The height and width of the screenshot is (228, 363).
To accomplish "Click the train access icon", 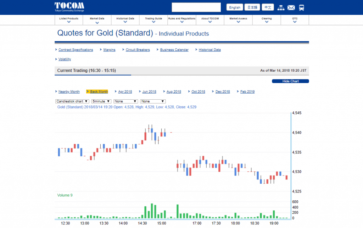I will (x=301, y=8).
